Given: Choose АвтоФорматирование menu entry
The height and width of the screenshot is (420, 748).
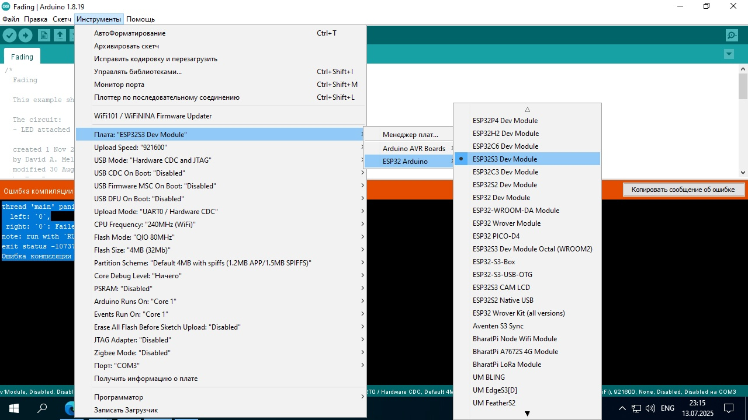Looking at the screenshot, I should pos(221,33).
